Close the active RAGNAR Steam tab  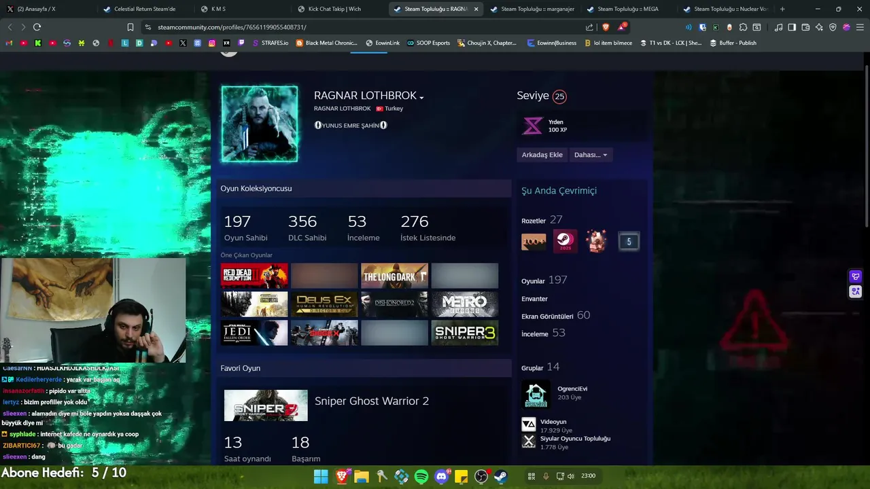[x=476, y=9]
